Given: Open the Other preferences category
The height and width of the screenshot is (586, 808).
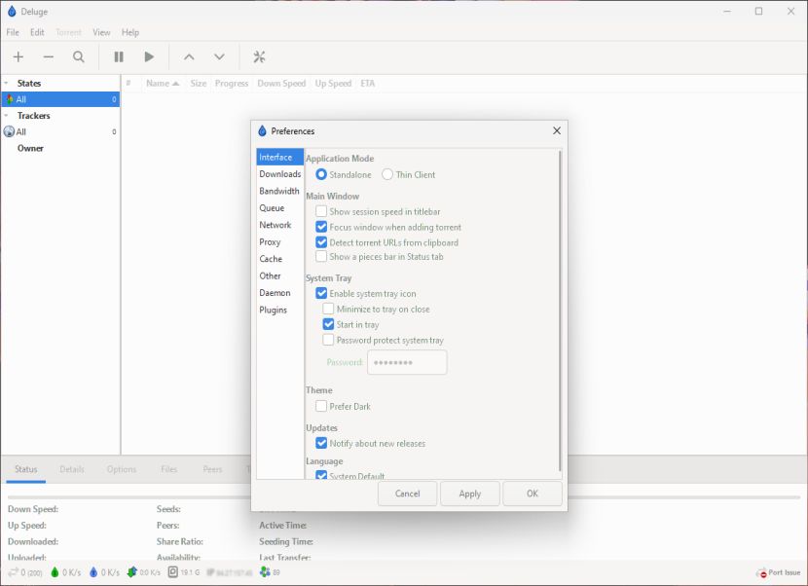Looking at the screenshot, I should pyautogui.click(x=279, y=275).
